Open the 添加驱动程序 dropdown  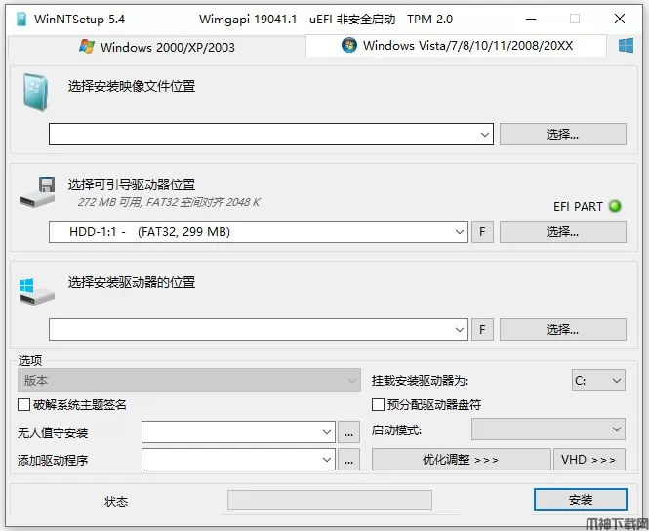[x=238, y=460]
